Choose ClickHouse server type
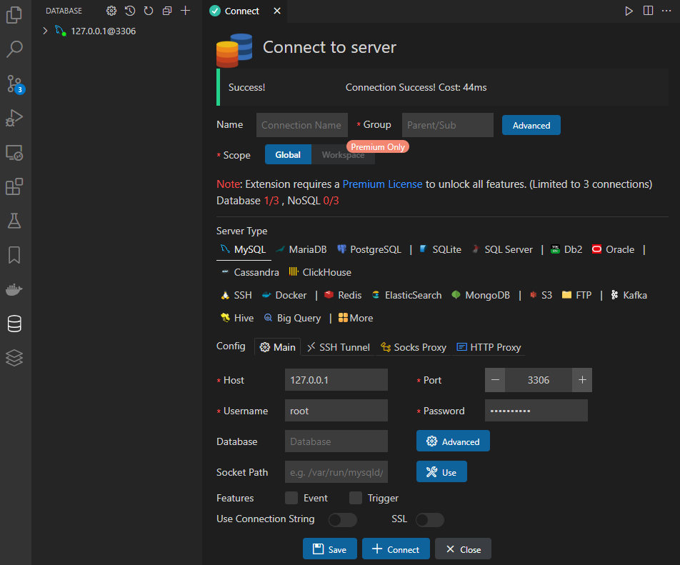Image resolution: width=680 pixels, height=565 pixels. point(320,272)
